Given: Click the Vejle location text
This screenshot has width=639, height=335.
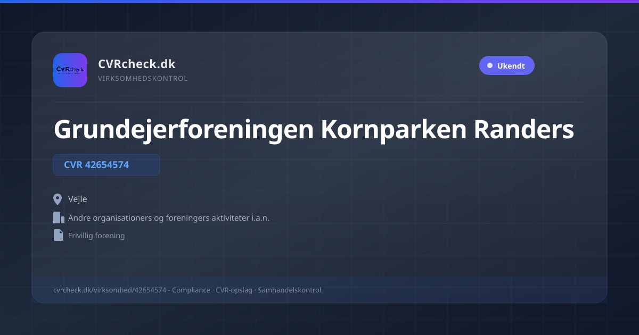Looking at the screenshot, I should (x=78, y=199).
